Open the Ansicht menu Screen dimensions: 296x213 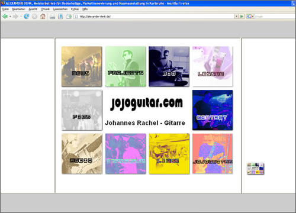coord(33,9)
